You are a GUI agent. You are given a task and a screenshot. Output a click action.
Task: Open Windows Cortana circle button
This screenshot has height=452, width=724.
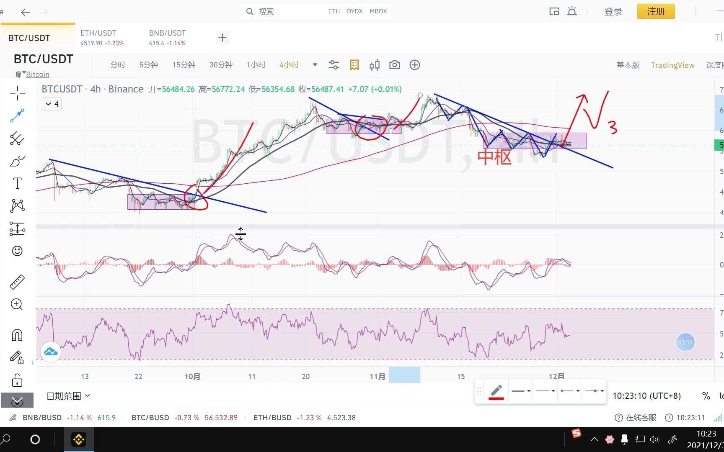35,439
